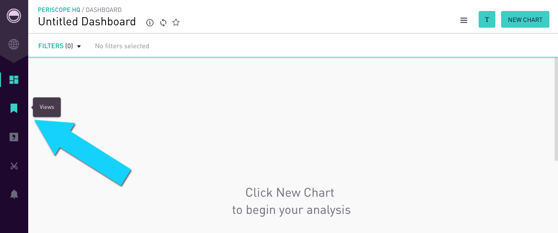Click the T text box button
The height and width of the screenshot is (233, 558).
pos(487,20)
